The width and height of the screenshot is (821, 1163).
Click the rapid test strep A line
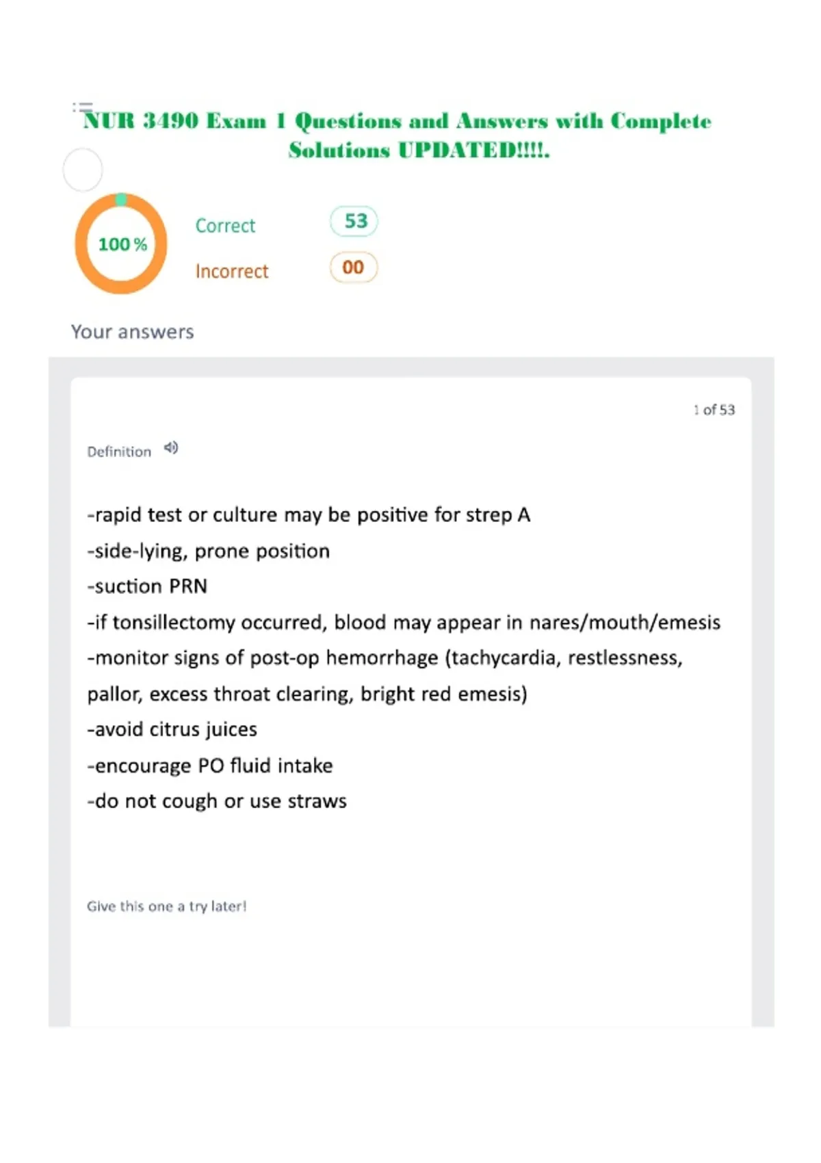click(x=309, y=514)
